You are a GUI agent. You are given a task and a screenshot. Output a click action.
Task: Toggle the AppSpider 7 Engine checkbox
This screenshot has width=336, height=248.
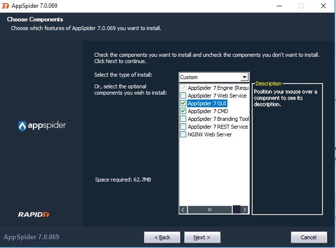click(x=183, y=88)
